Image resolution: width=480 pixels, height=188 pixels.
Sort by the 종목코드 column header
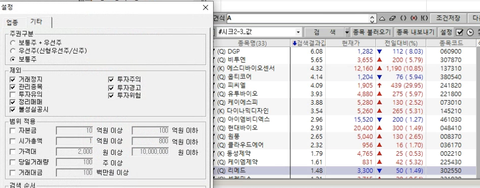(451, 44)
